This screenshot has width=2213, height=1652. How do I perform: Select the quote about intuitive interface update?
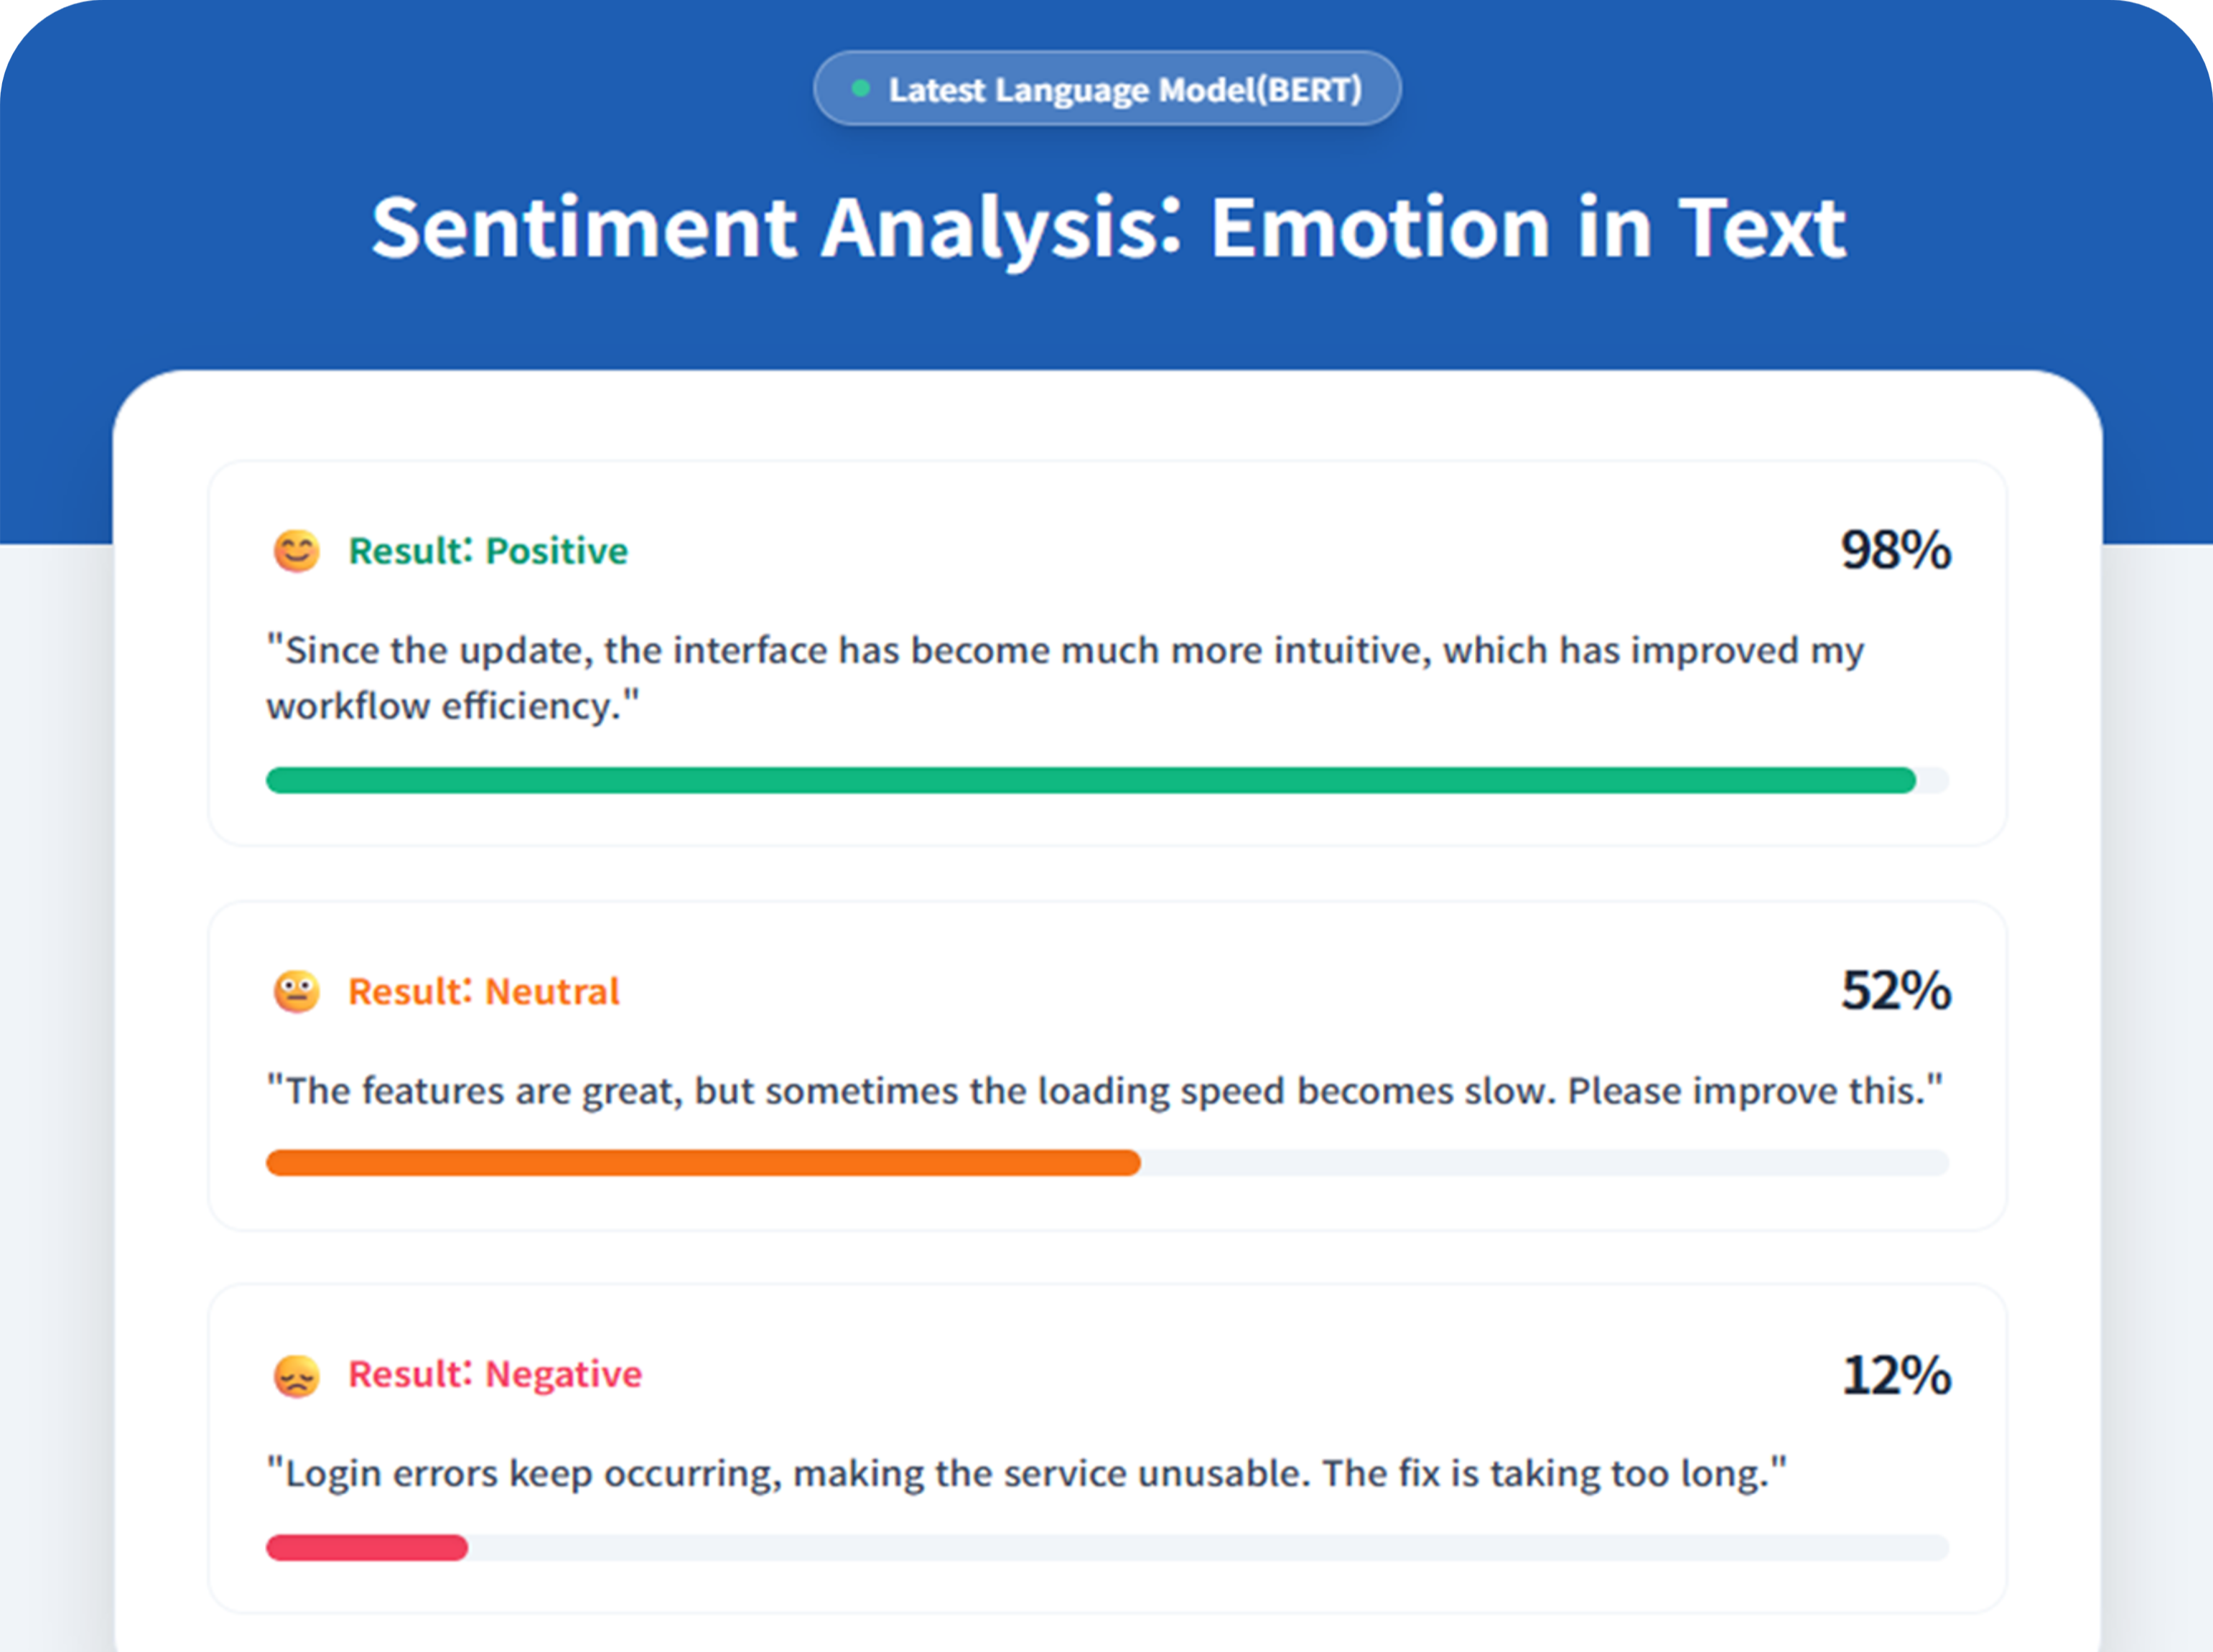point(1065,678)
